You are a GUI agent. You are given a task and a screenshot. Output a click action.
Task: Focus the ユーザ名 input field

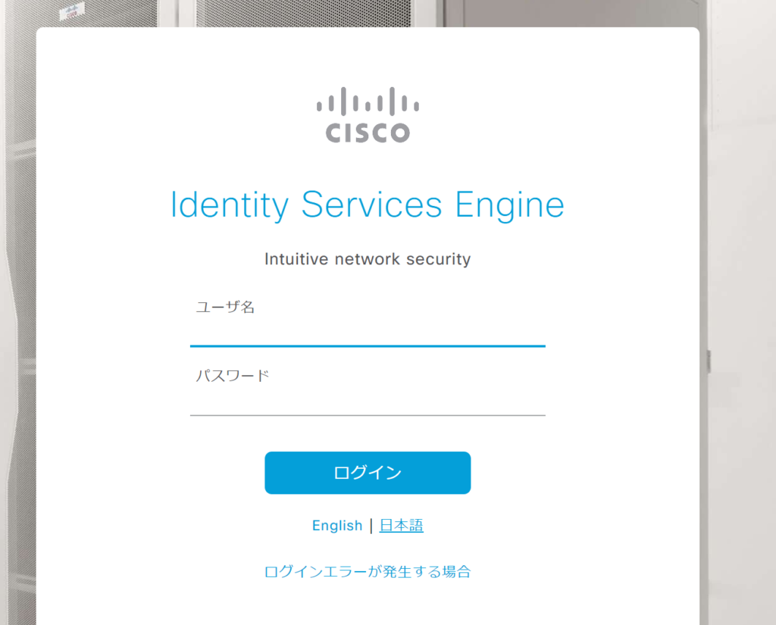368,333
